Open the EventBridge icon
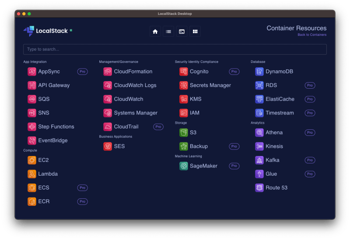 pos(32,141)
